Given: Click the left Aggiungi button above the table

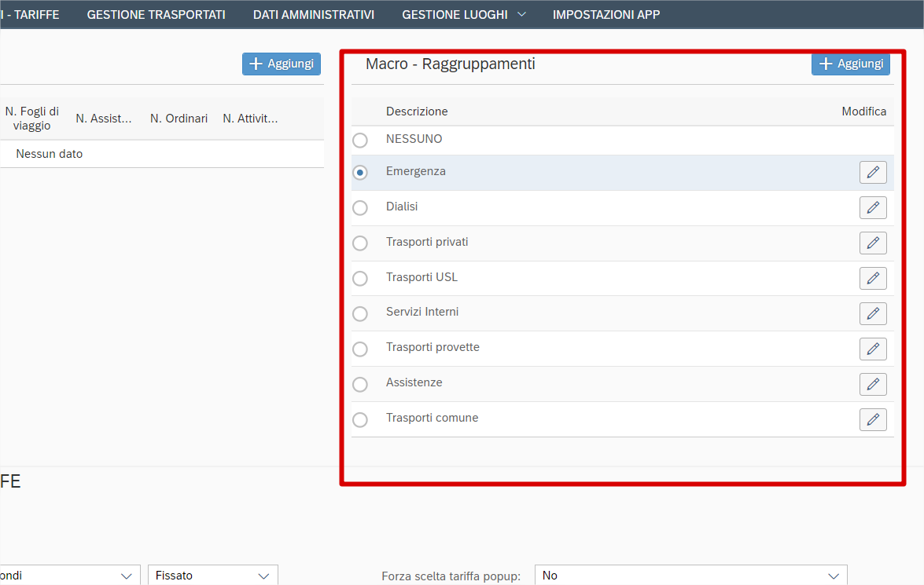Looking at the screenshot, I should tap(282, 64).
